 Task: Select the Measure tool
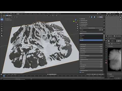pos(2,36)
